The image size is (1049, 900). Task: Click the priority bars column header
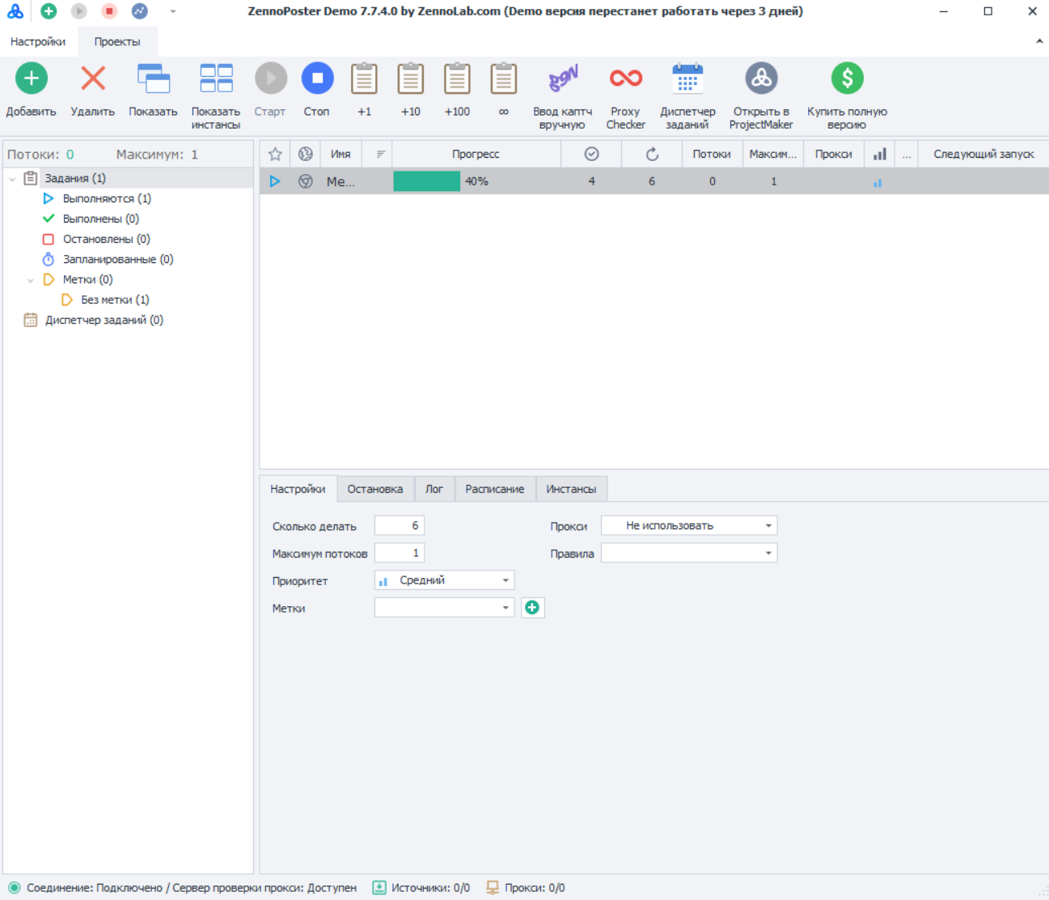[880, 154]
